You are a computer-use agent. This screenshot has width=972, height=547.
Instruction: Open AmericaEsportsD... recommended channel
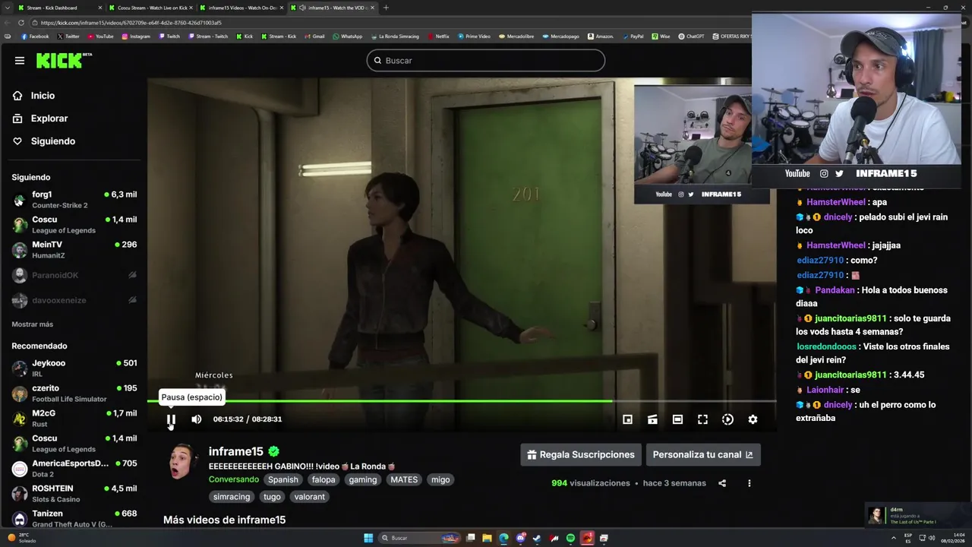tap(74, 469)
